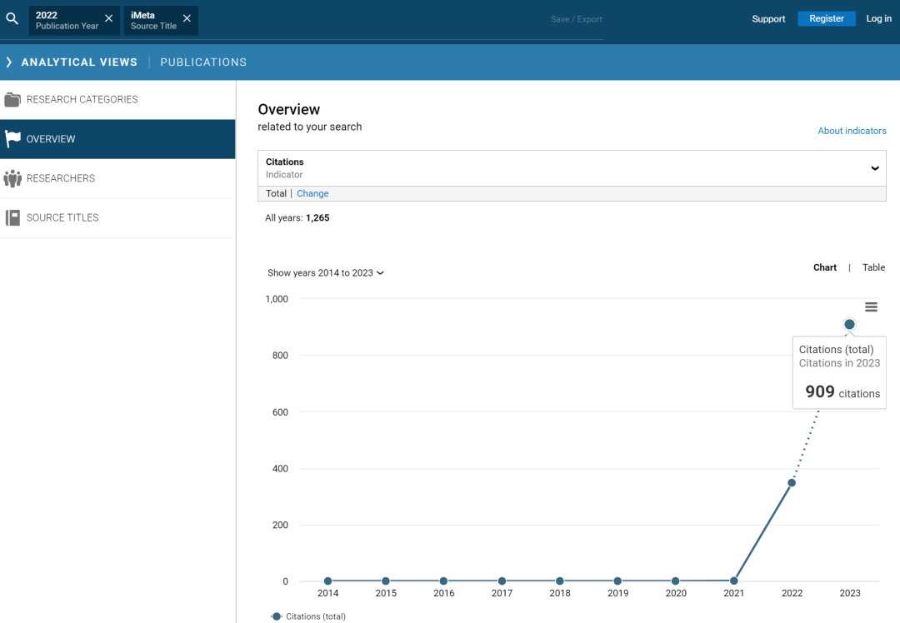This screenshot has height=623, width=900.
Task: Open the About indicators link
Action: click(x=852, y=131)
